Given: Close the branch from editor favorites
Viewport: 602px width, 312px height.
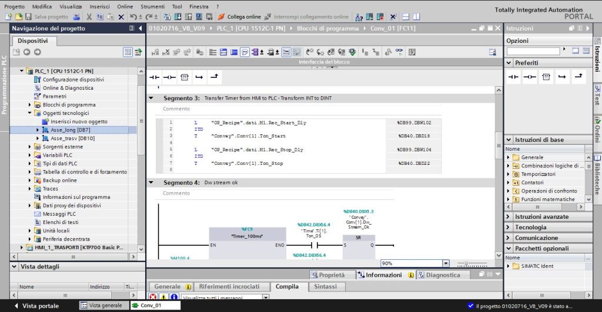Looking at the screenshot, I should point(214,77).
